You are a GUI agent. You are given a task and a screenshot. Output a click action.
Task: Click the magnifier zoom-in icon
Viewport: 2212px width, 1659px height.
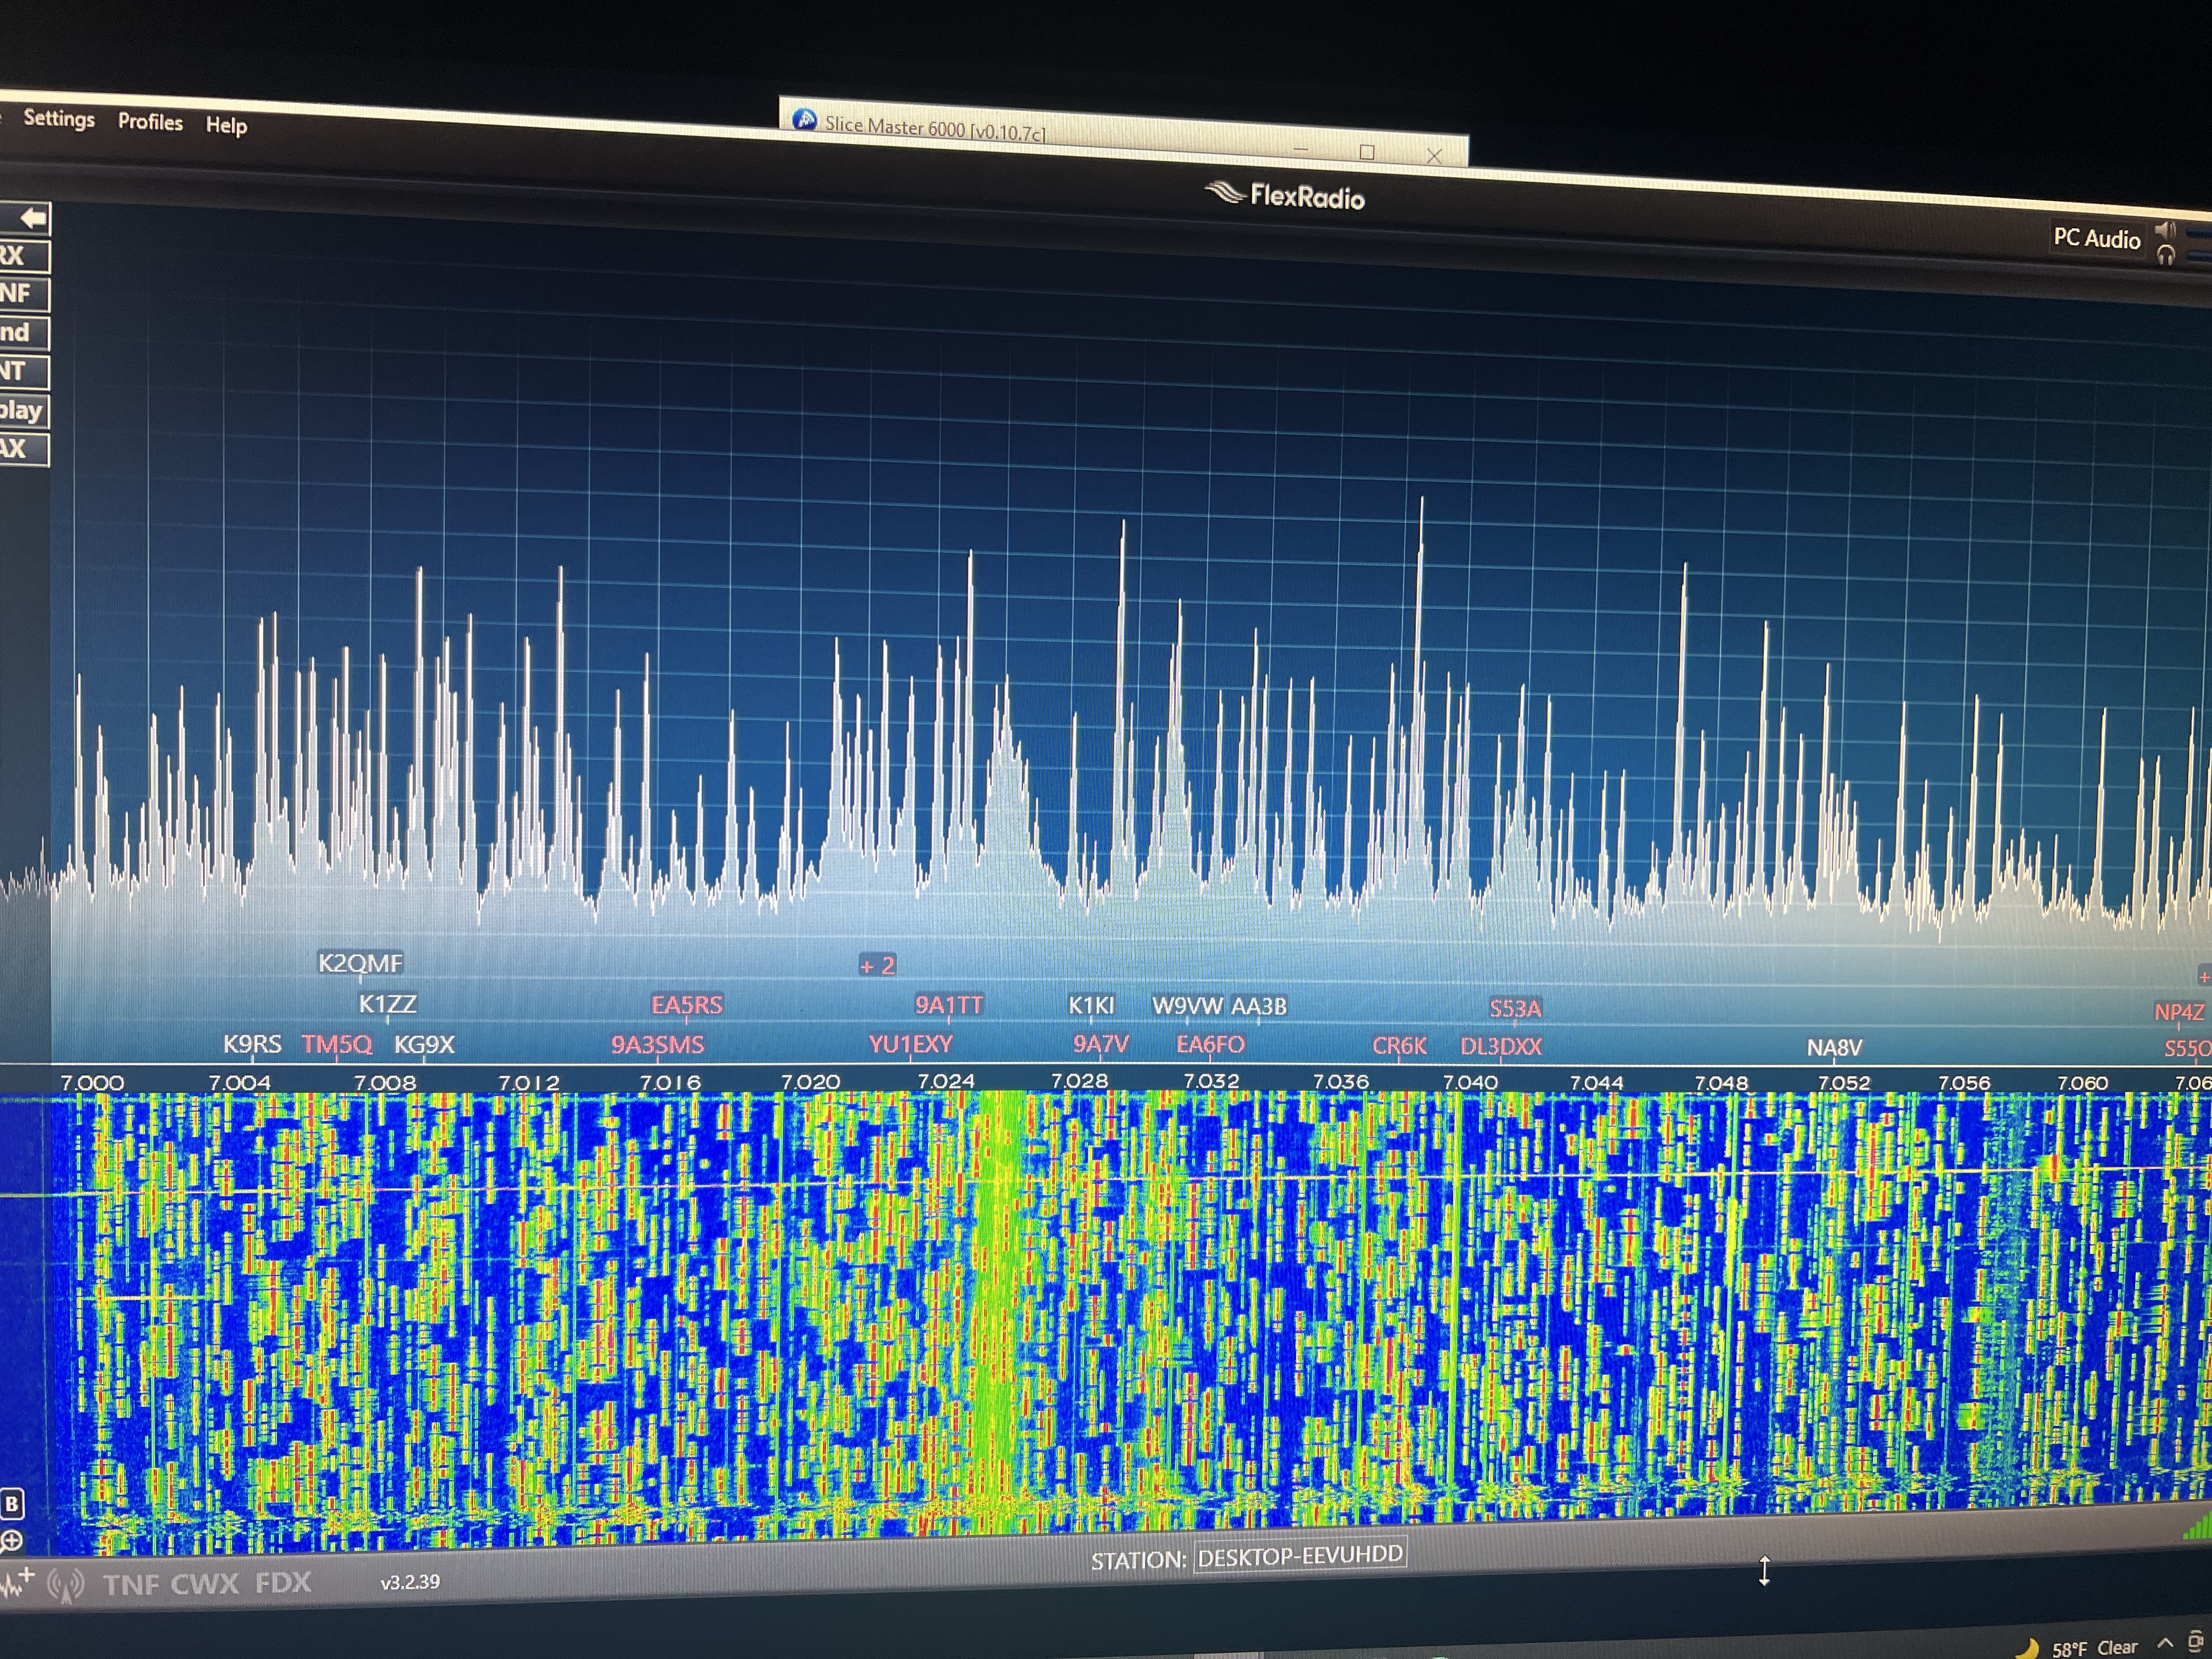(x=12, y=1541)
